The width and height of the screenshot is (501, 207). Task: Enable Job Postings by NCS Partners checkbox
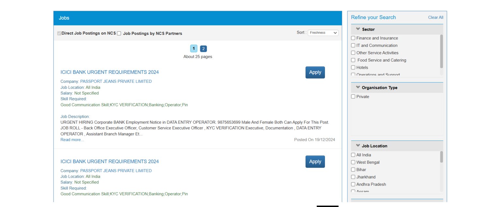click(x=119, y=33)
